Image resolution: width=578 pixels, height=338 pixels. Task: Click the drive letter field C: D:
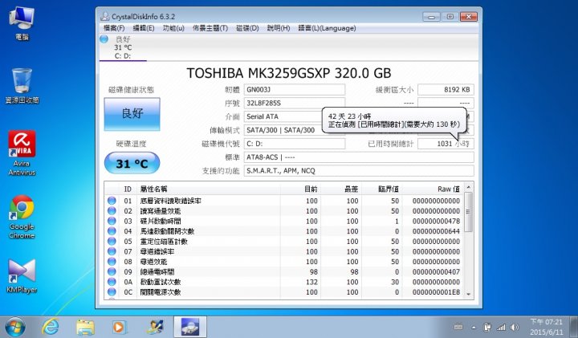294,144
